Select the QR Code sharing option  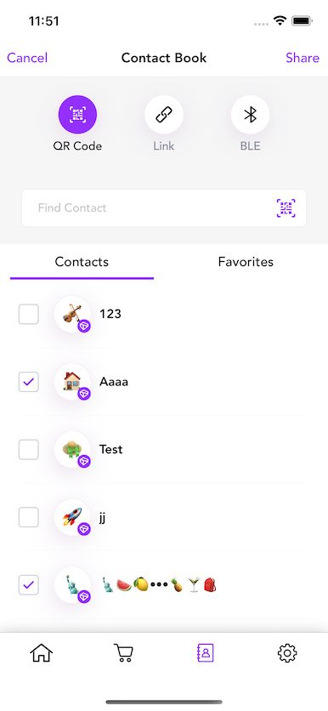click(77, 115)
